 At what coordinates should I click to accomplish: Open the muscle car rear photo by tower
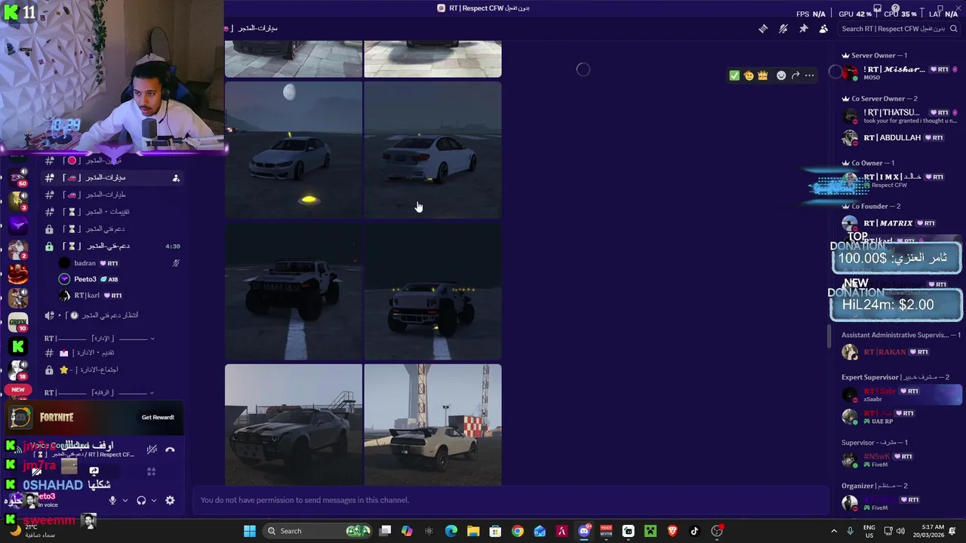(432, 425)
